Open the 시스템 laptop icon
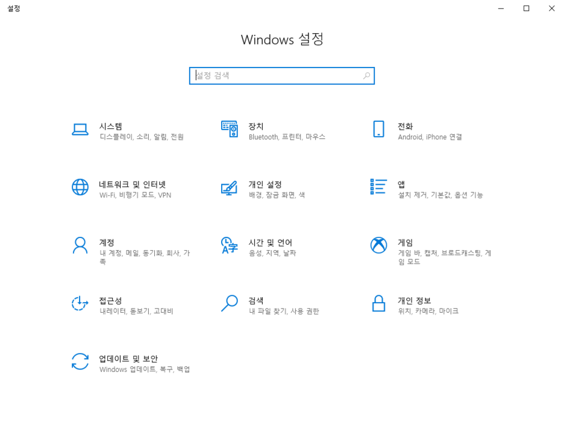 [80, 130]
